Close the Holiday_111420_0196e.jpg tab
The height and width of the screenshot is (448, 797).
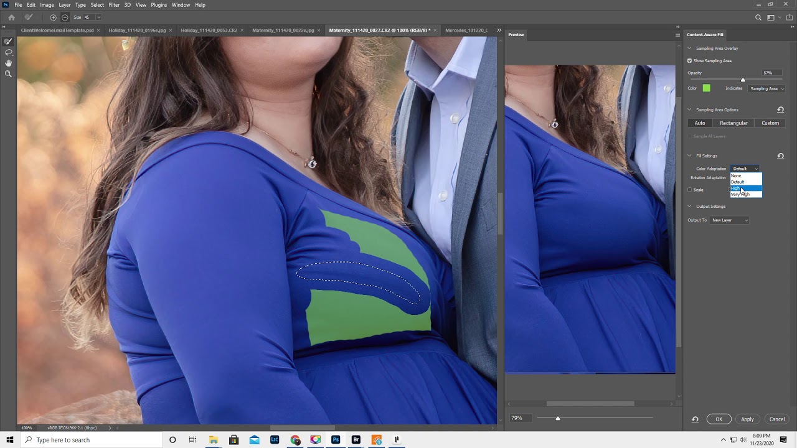point(171,30)
